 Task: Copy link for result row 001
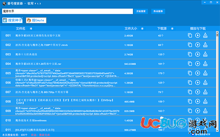click(x=190, y=35)
